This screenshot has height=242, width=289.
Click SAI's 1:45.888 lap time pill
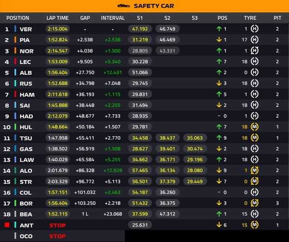[x=58, y=105]
